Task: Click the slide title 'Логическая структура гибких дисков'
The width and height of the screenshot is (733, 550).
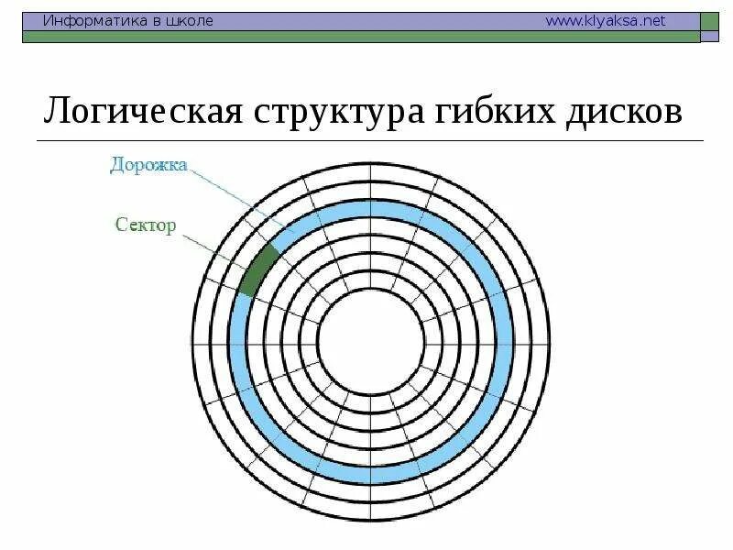Action: point(363,111)
